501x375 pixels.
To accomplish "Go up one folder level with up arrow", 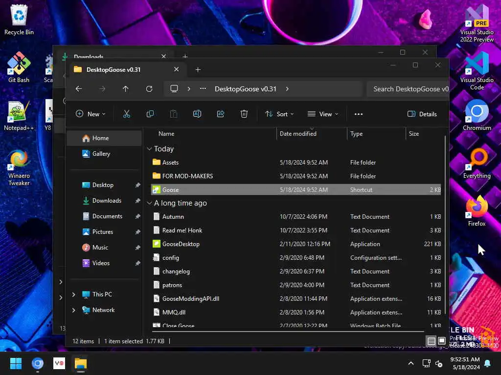I will point(126,89).
